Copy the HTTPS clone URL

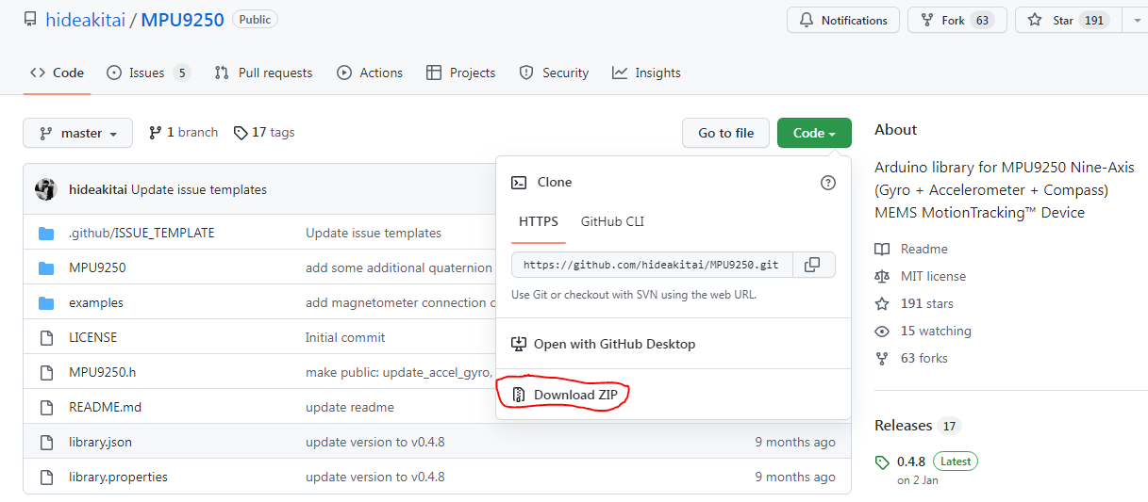click(812, 265)
